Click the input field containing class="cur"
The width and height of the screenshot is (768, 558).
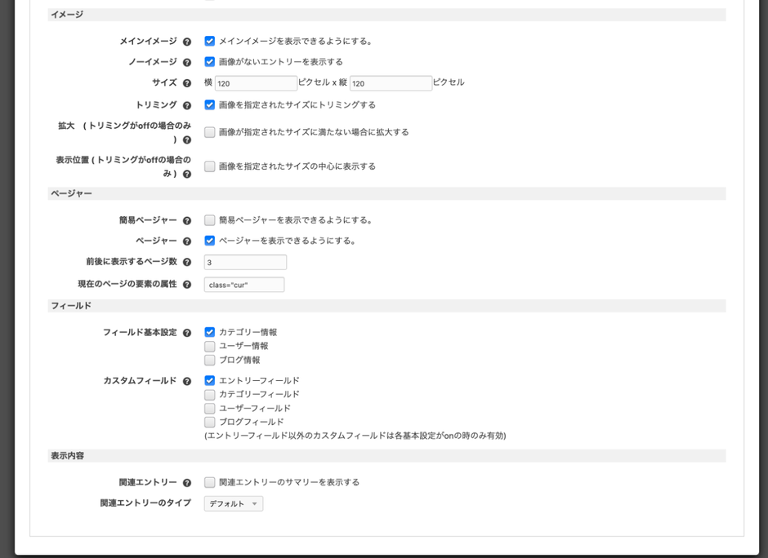click(x=243, y=284)
